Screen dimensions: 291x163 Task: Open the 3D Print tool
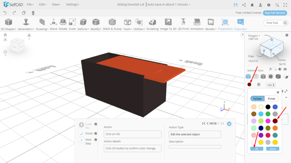click(183, 24)
